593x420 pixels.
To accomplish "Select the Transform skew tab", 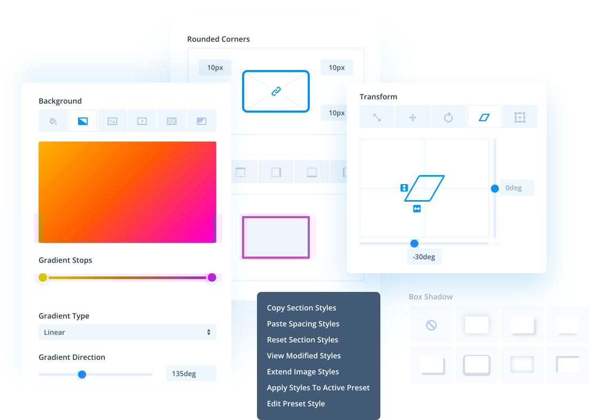I will (484, 117).
